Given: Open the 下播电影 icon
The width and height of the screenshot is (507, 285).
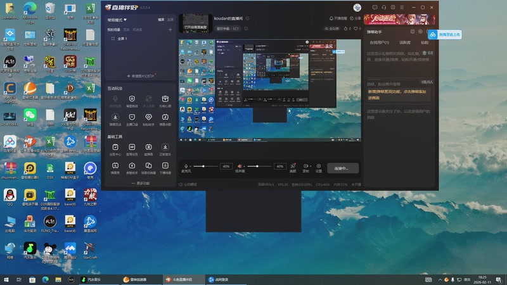Looking at the screenshot, I should [165, 165].
